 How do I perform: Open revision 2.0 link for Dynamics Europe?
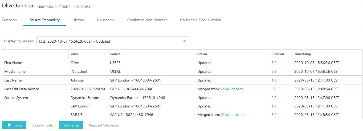point(274,98)
